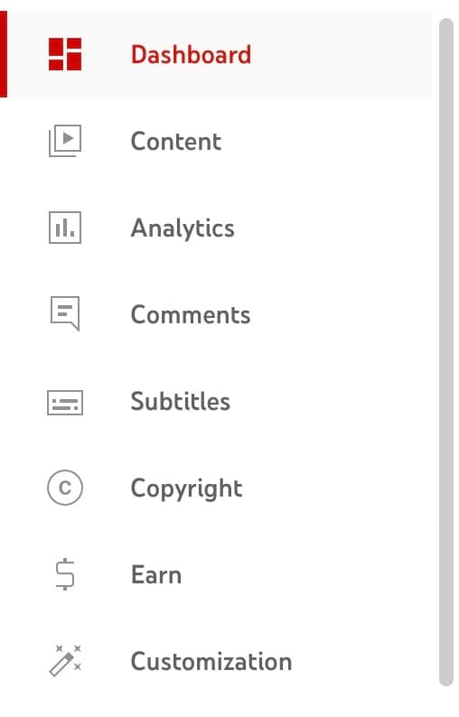
Task: Click the Subtitles caption icon
Action: click(x=65, y=403)
